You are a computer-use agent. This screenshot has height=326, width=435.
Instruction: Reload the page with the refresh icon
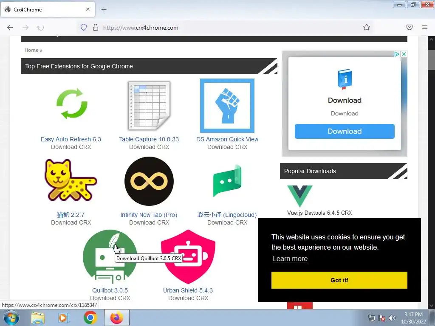[x=40, y=28]
